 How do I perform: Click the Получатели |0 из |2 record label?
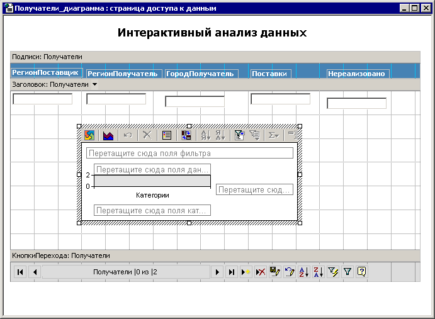125,272
